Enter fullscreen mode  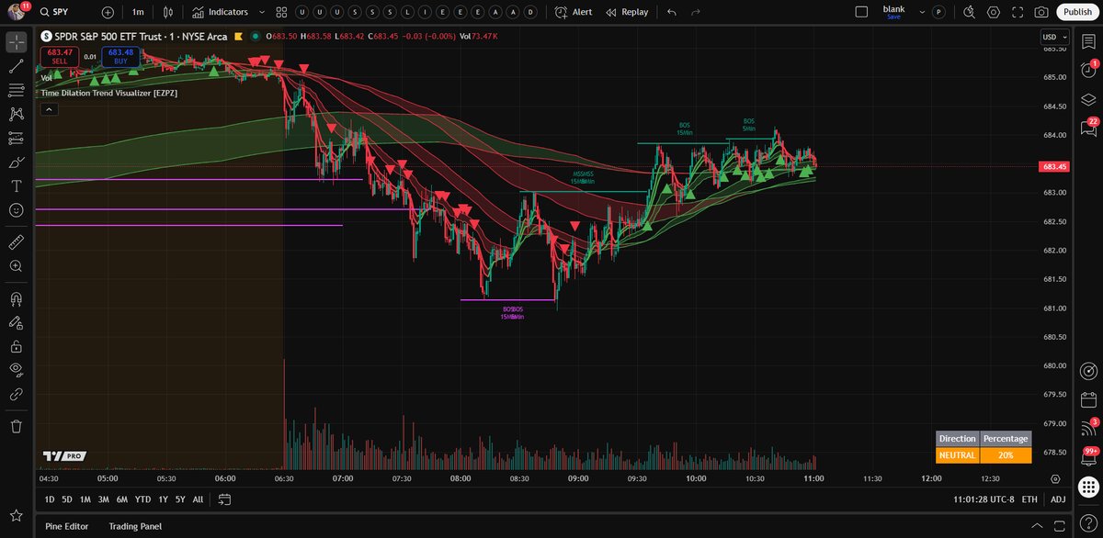pos(1017,12)
